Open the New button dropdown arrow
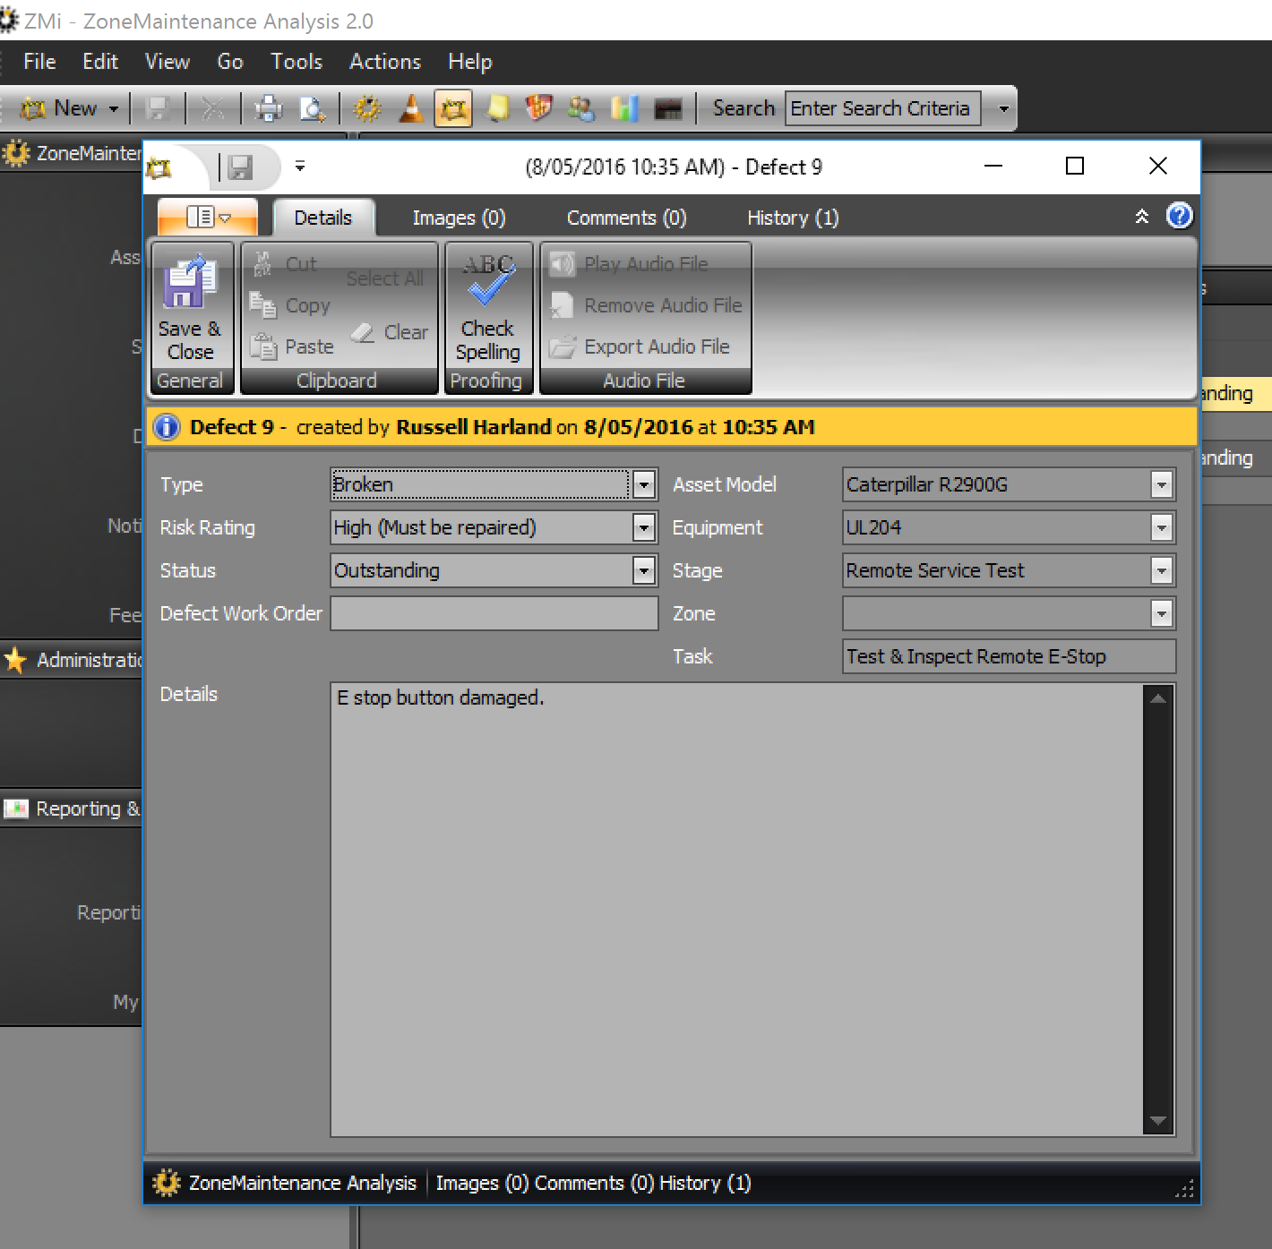Screen dimensions: 1272x1249 pos(114,109)
